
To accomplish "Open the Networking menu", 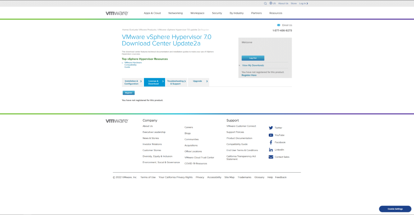I will (176, 13).
